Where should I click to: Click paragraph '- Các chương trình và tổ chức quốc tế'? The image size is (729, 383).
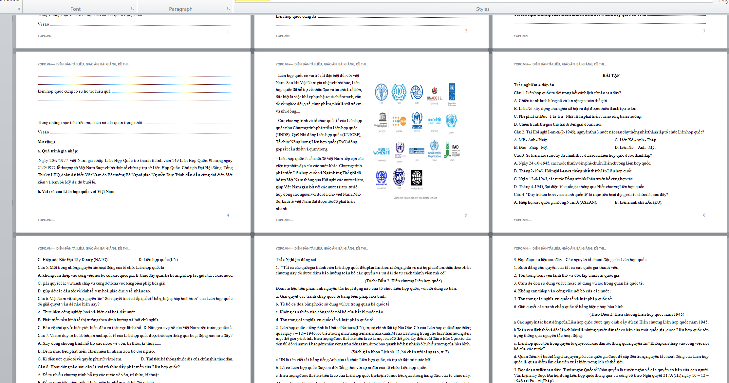pyautogui.click(x=319, y=135)
